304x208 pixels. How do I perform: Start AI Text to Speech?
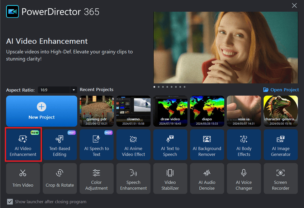(170, 145)
